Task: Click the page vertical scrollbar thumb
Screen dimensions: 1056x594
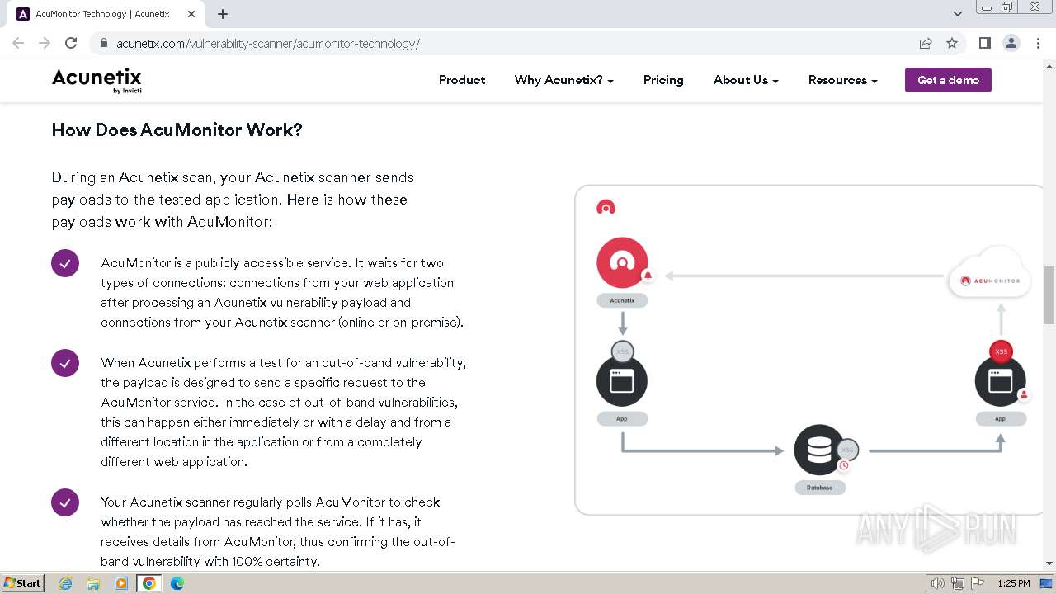Action: point(1049,295)
